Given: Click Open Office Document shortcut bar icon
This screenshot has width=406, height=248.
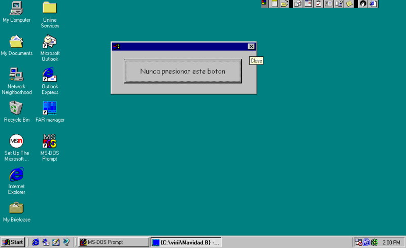Looking at the screenshot, I should tap(284, 4).
